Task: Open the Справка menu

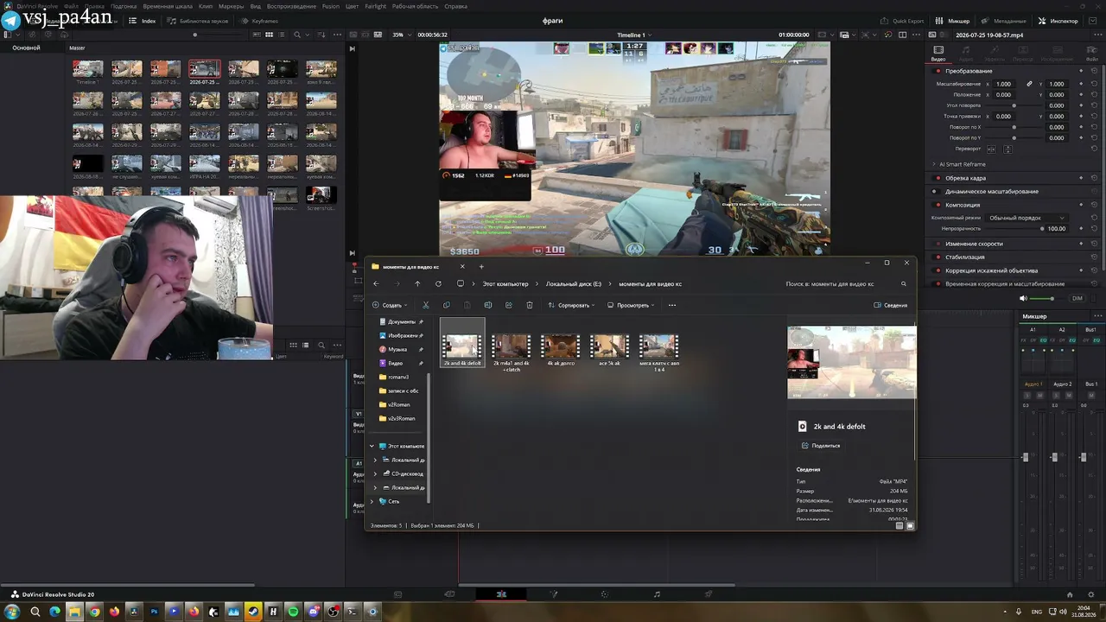Action: 455,6
